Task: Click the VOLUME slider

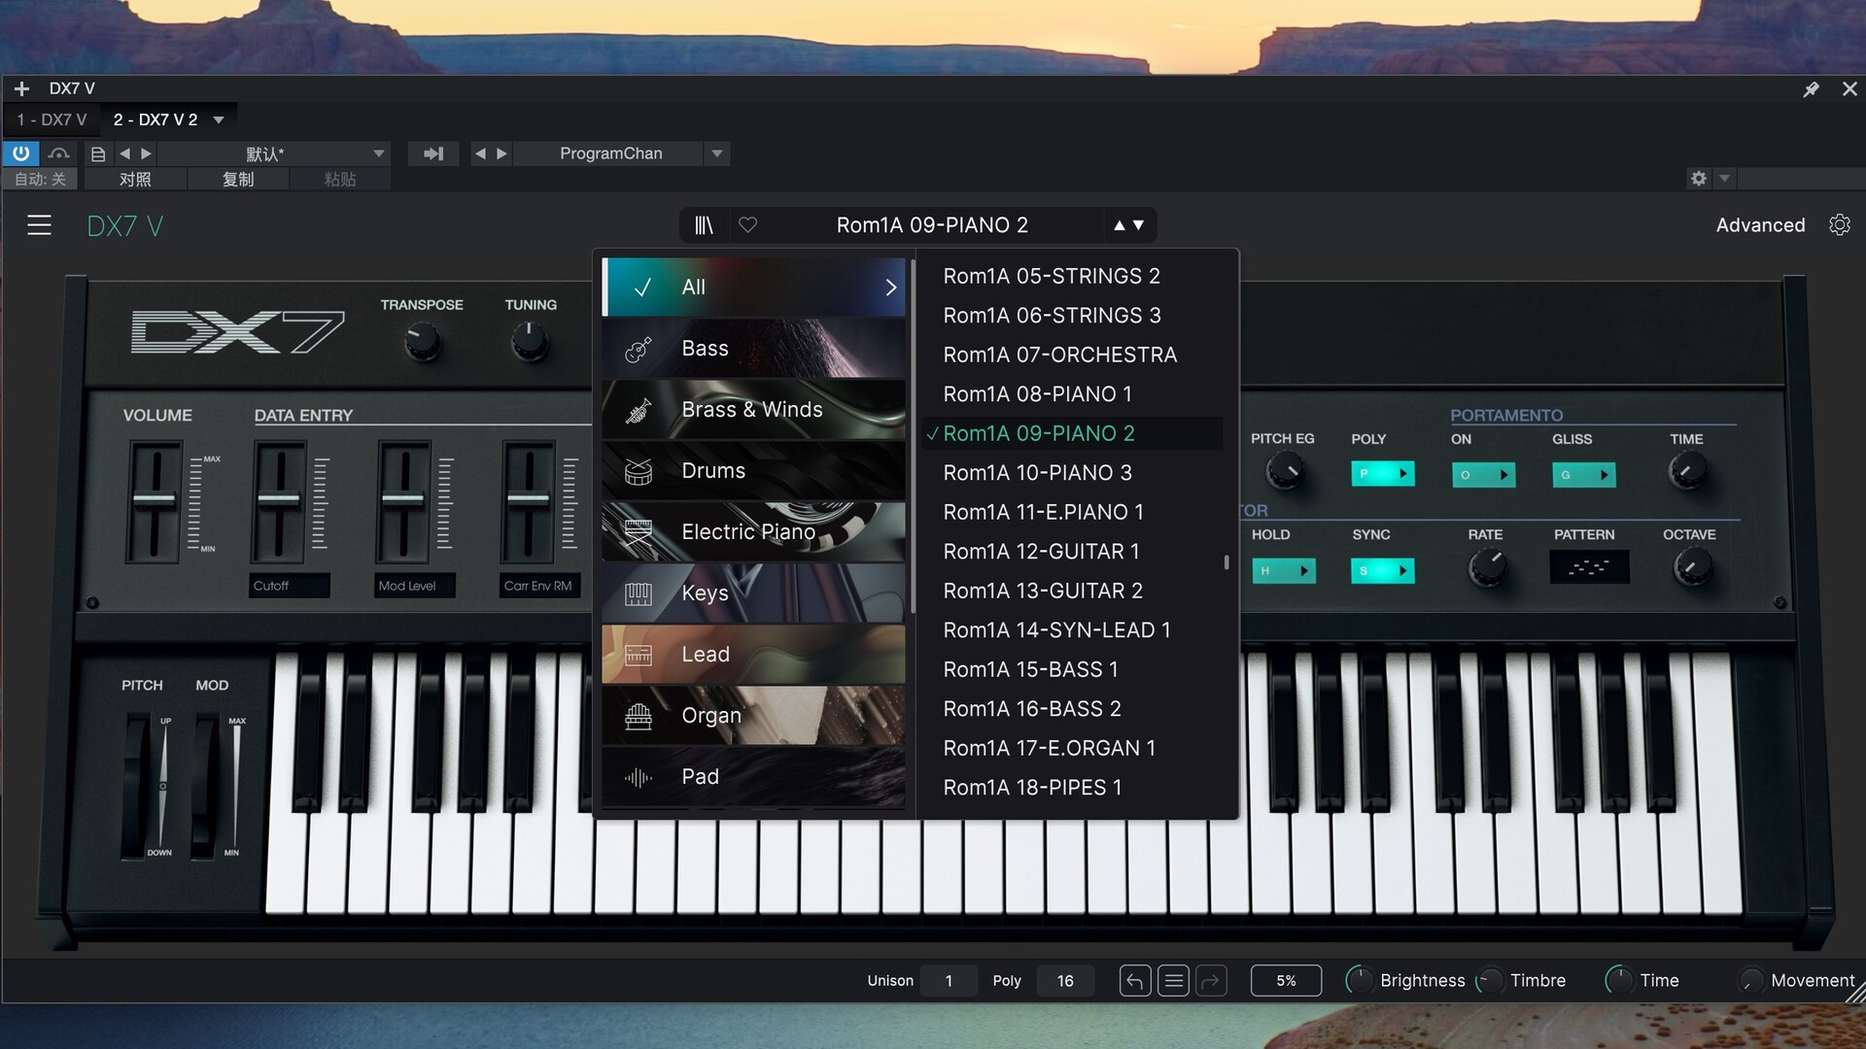Action: 154,501
